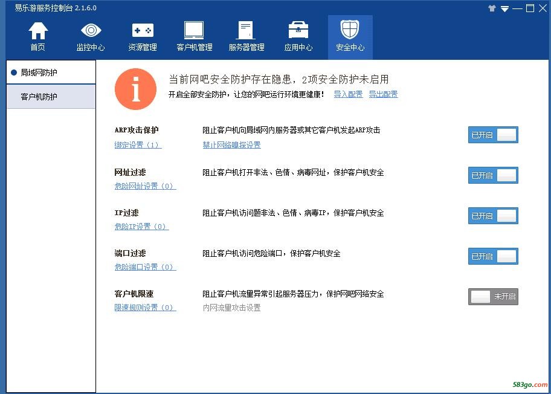This screenshot has height=394, width=551.
Task: Toggle IP过滤 switch
Action: 493,216
